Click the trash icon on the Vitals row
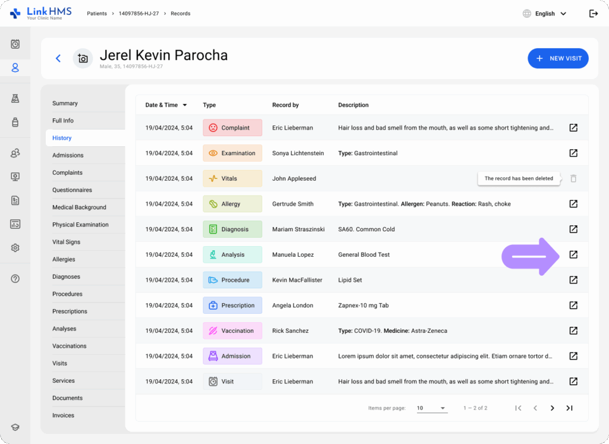This screenshot has width=609, height=444. tap(573, 178)
